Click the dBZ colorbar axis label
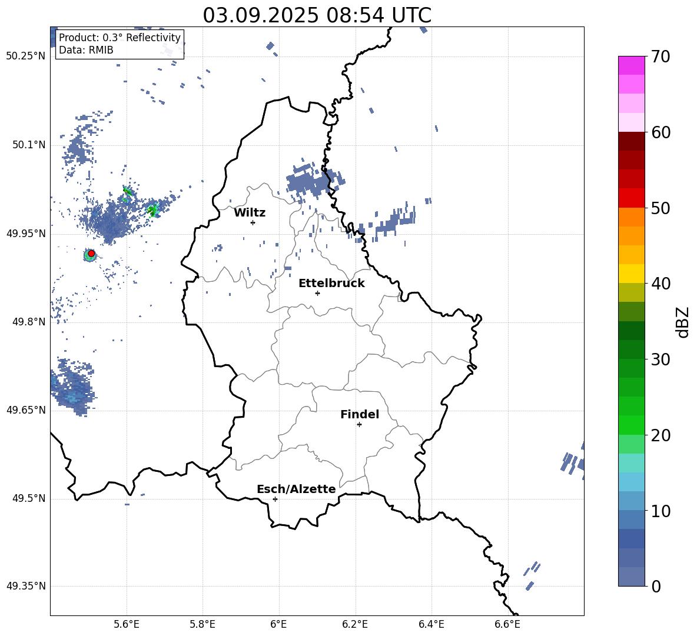The width and height of the screenshot is (697, 636). (x=683, y=322)
